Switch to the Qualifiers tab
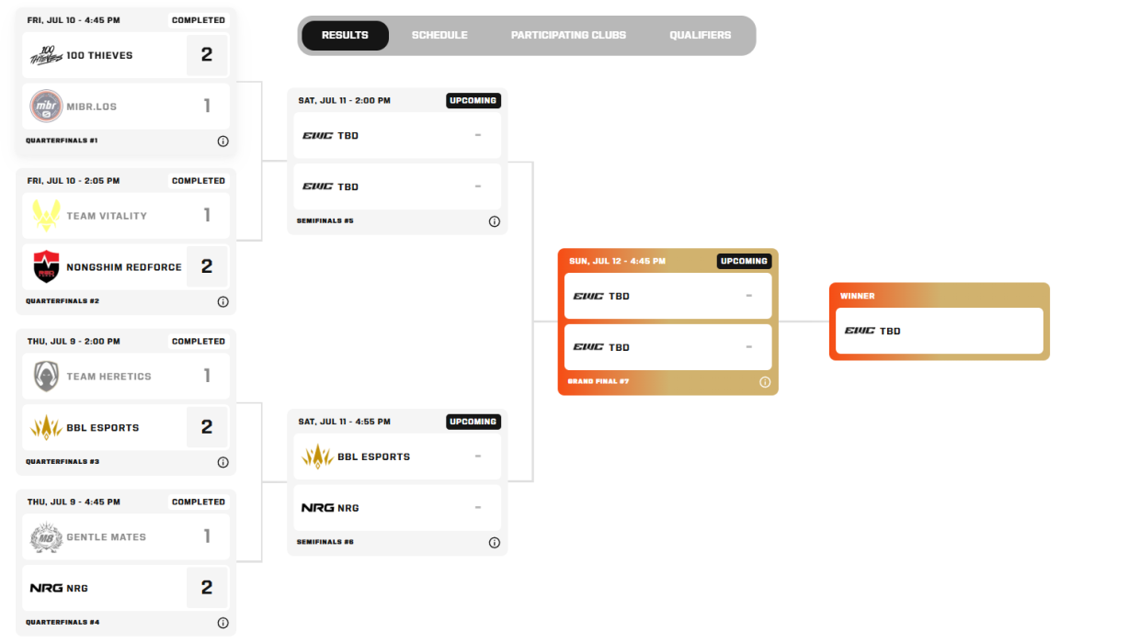Screen dimensions: 1140x643 701,36
